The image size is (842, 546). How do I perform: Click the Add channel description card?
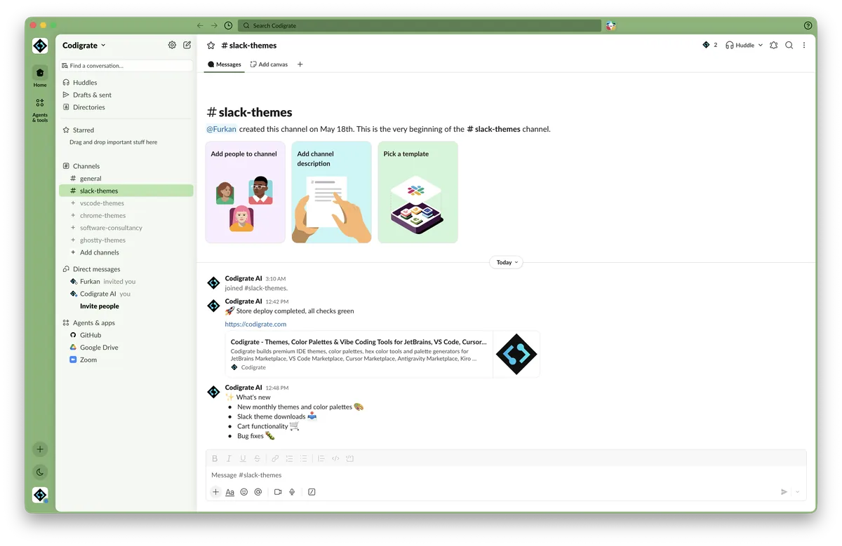tap(332, 192)
